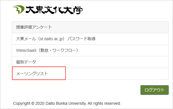This screenshot has width=173, height=109.
Task: Open the 授業評価アンケート menu item
Action: pyautogui.click(x=90, y=27)
